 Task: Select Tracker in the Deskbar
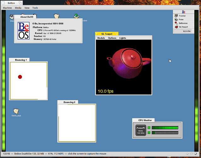click(x=184, y=16)
